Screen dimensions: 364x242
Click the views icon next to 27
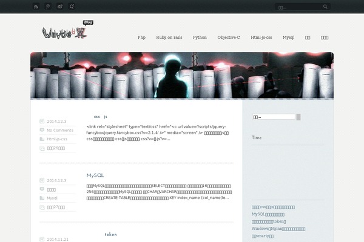point(42,208)
